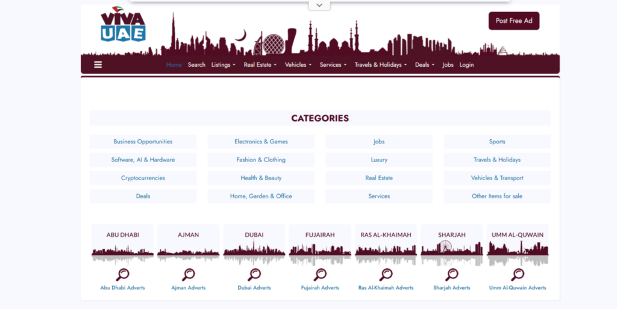Select the Dubai skyline image
This screenshot has width=617, height=309.
(254, 253)
